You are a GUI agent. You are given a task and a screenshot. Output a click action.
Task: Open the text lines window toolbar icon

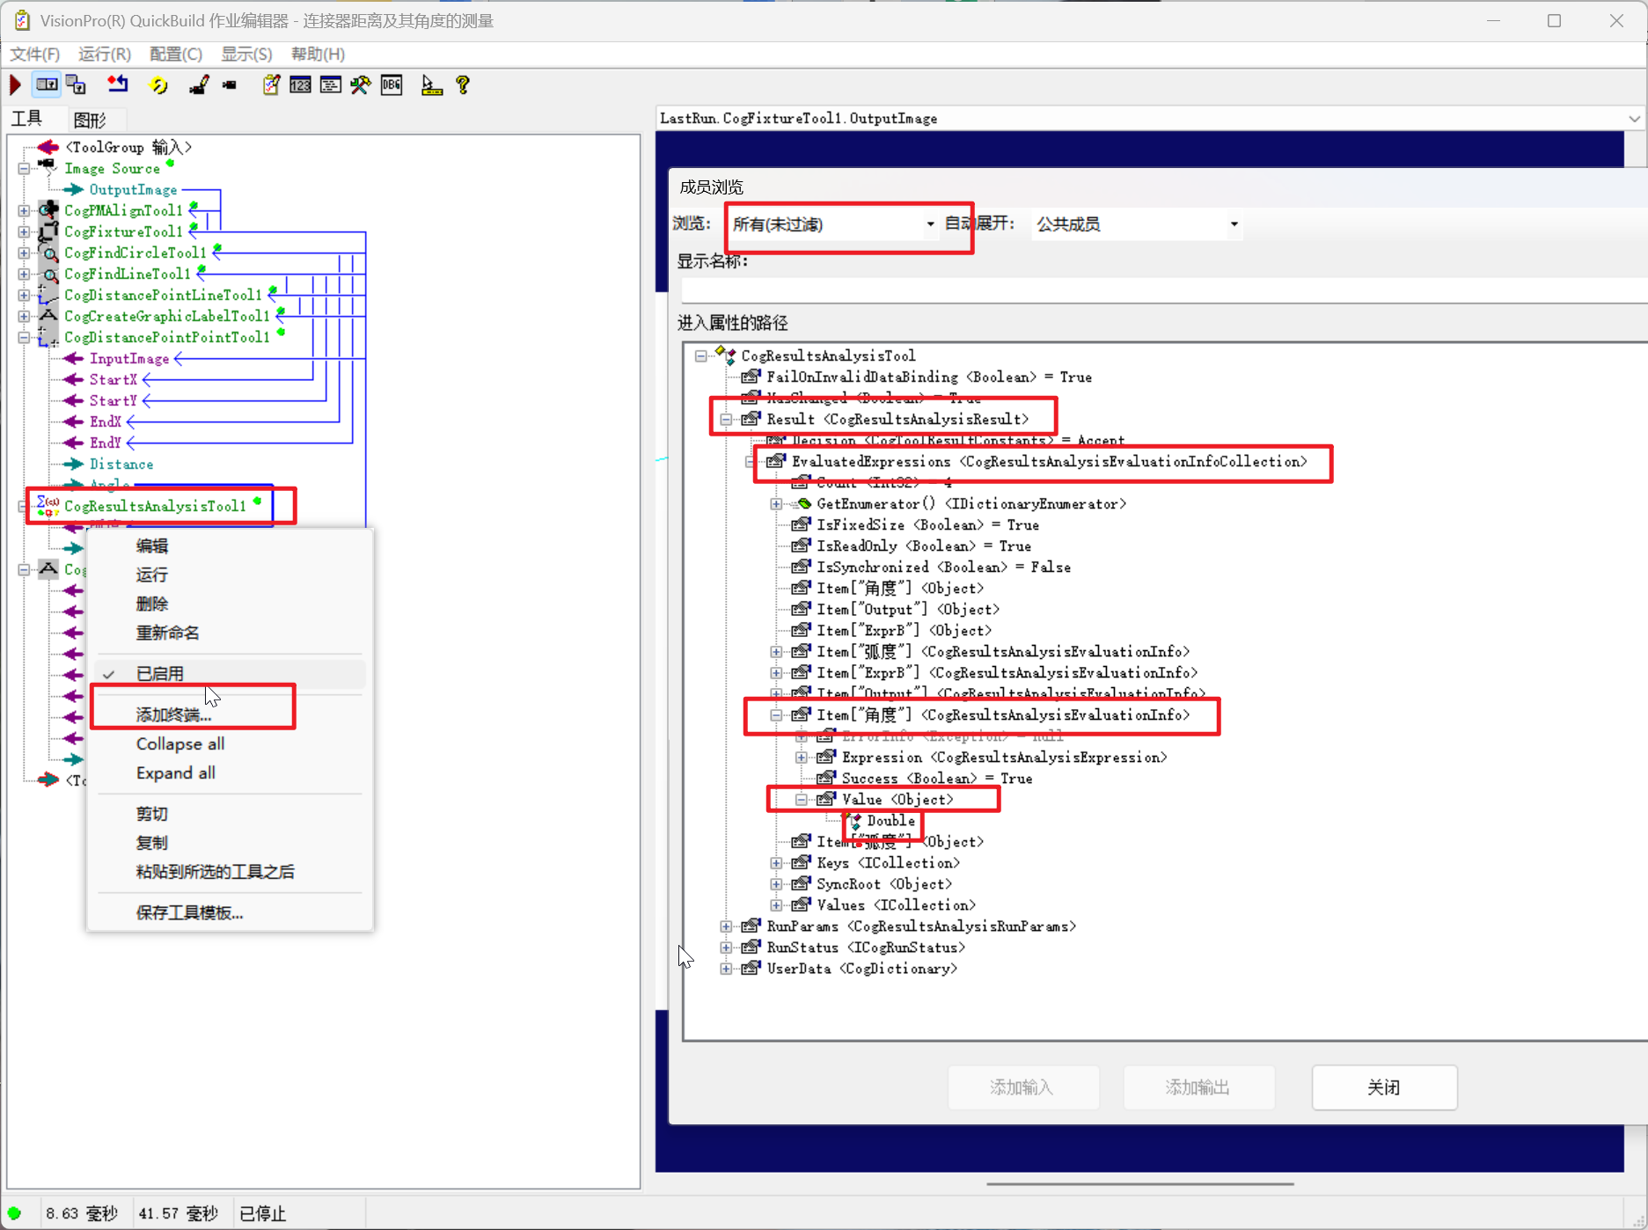click(x=331, y=84)
